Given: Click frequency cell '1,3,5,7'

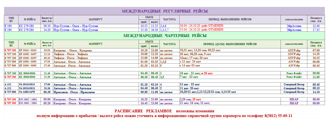Looking at the screenshot, I should coord(164,29).
